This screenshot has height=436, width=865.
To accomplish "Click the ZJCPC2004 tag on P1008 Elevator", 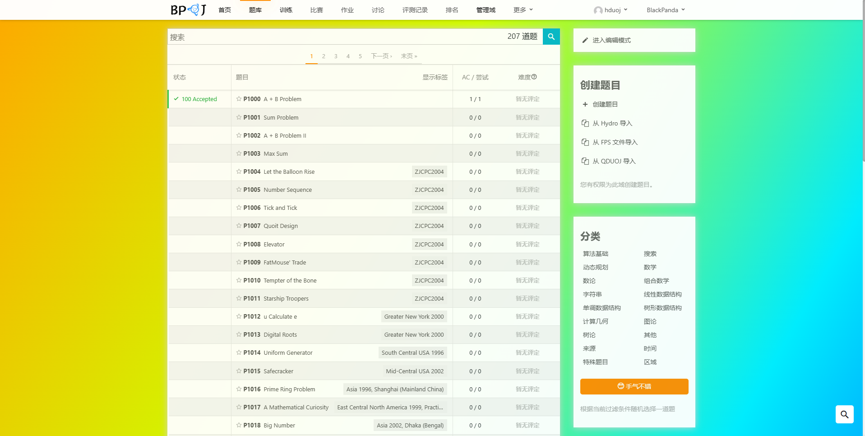I will [x=429, y=244].
